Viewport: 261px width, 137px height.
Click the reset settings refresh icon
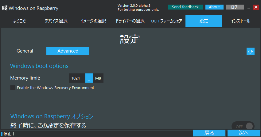pyautogui.click(x=250, y=51)
